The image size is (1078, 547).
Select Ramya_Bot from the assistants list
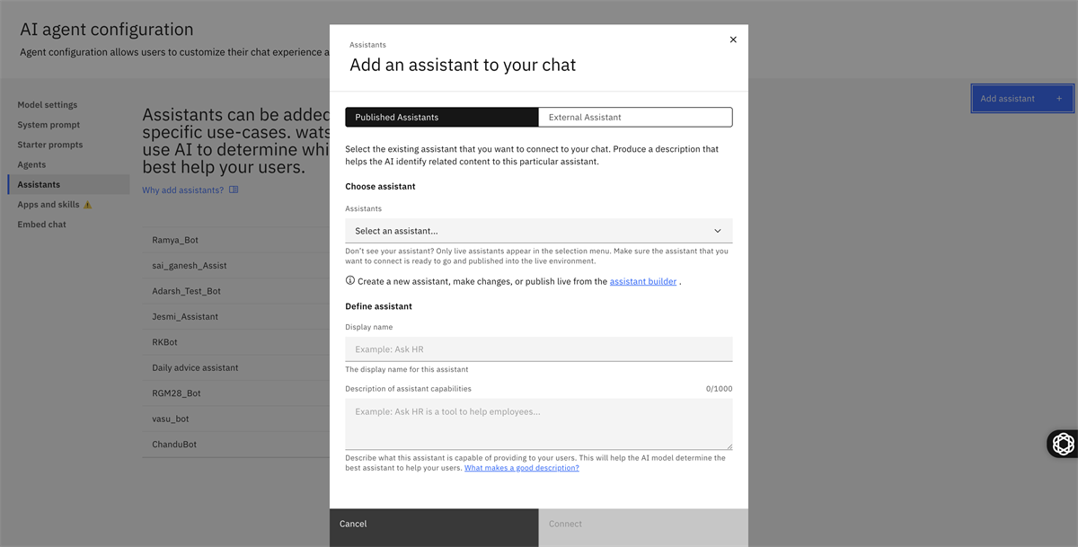click(x=176, y=240)
